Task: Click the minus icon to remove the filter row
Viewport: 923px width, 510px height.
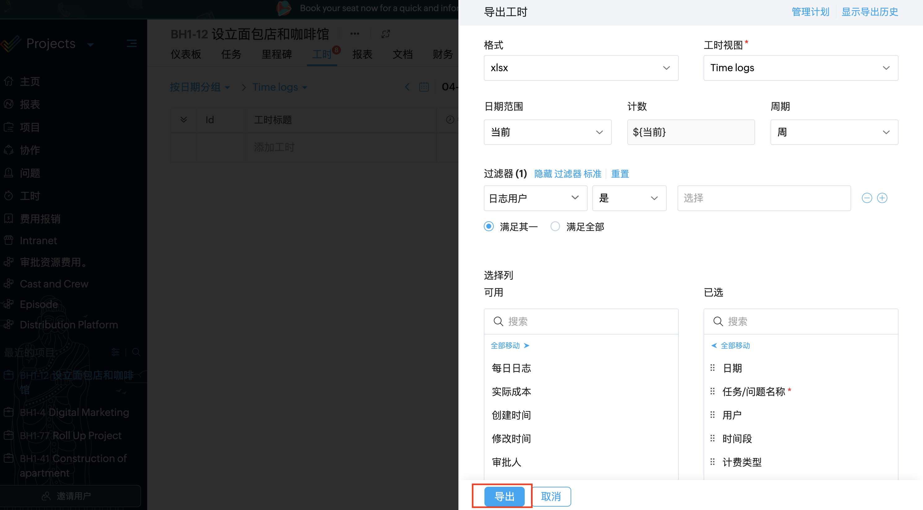Action: coord(866,198)
